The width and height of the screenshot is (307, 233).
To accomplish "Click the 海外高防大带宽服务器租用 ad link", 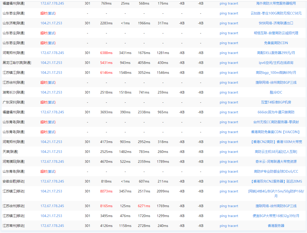I will (x=276, y=4).
